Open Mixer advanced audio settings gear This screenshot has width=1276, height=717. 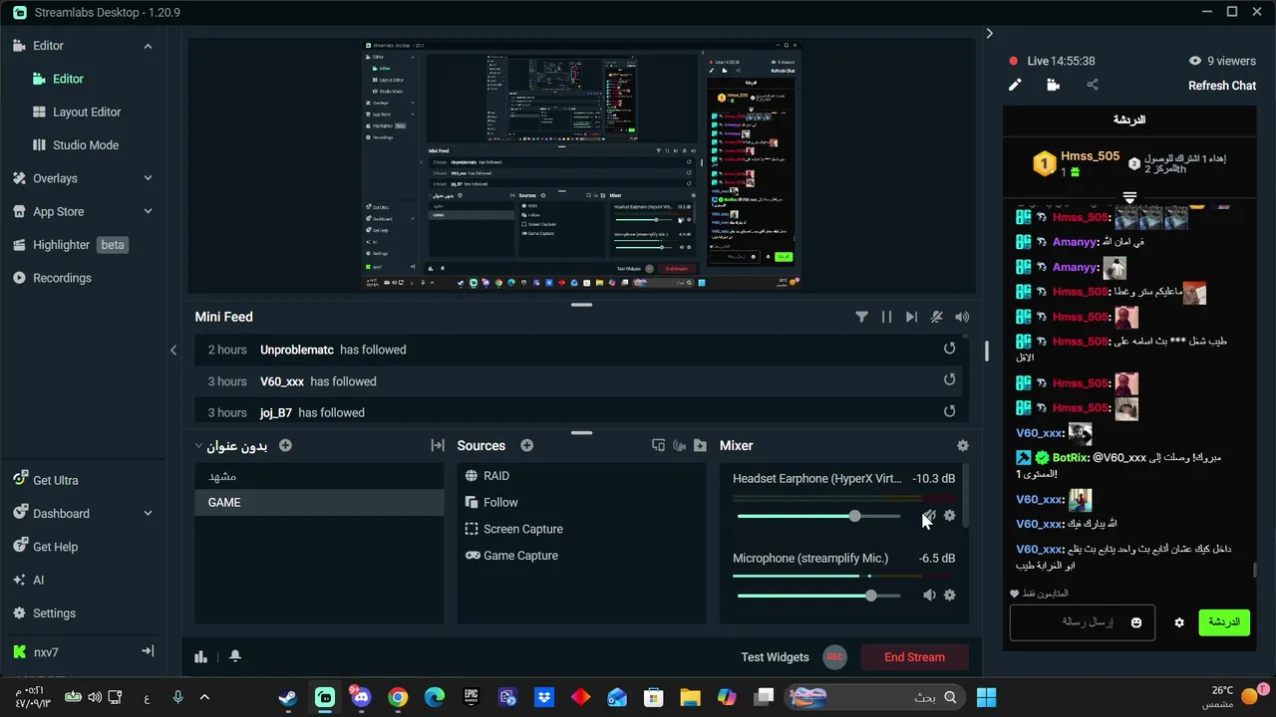(x=962, y=446)
